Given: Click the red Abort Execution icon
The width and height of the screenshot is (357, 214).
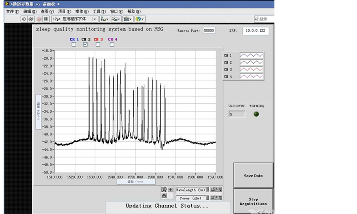Looking at the screenshot, I should pos(39,19).
